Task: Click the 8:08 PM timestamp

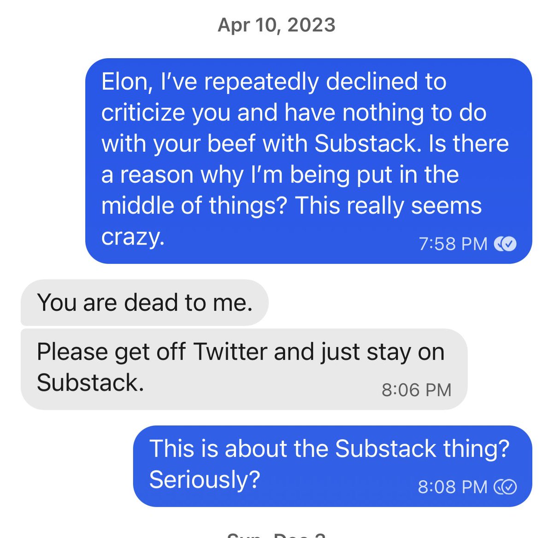Action: (453, 487)
